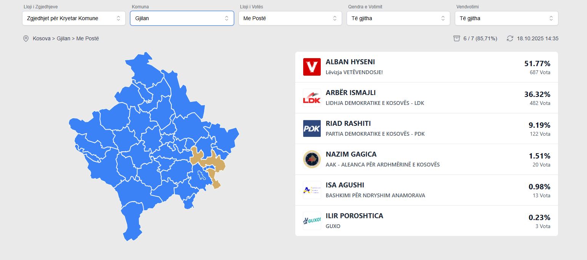Select the Alban Hyseni candidate row

click(x=427, y=67)
